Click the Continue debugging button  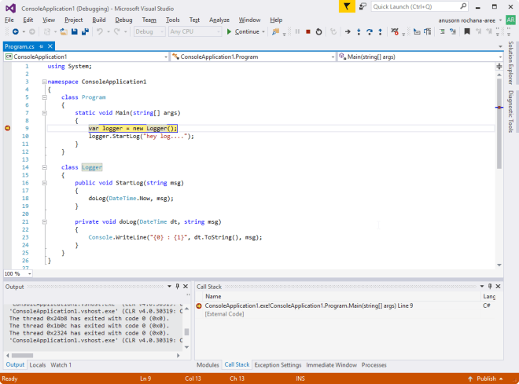(x=243, y=31)
